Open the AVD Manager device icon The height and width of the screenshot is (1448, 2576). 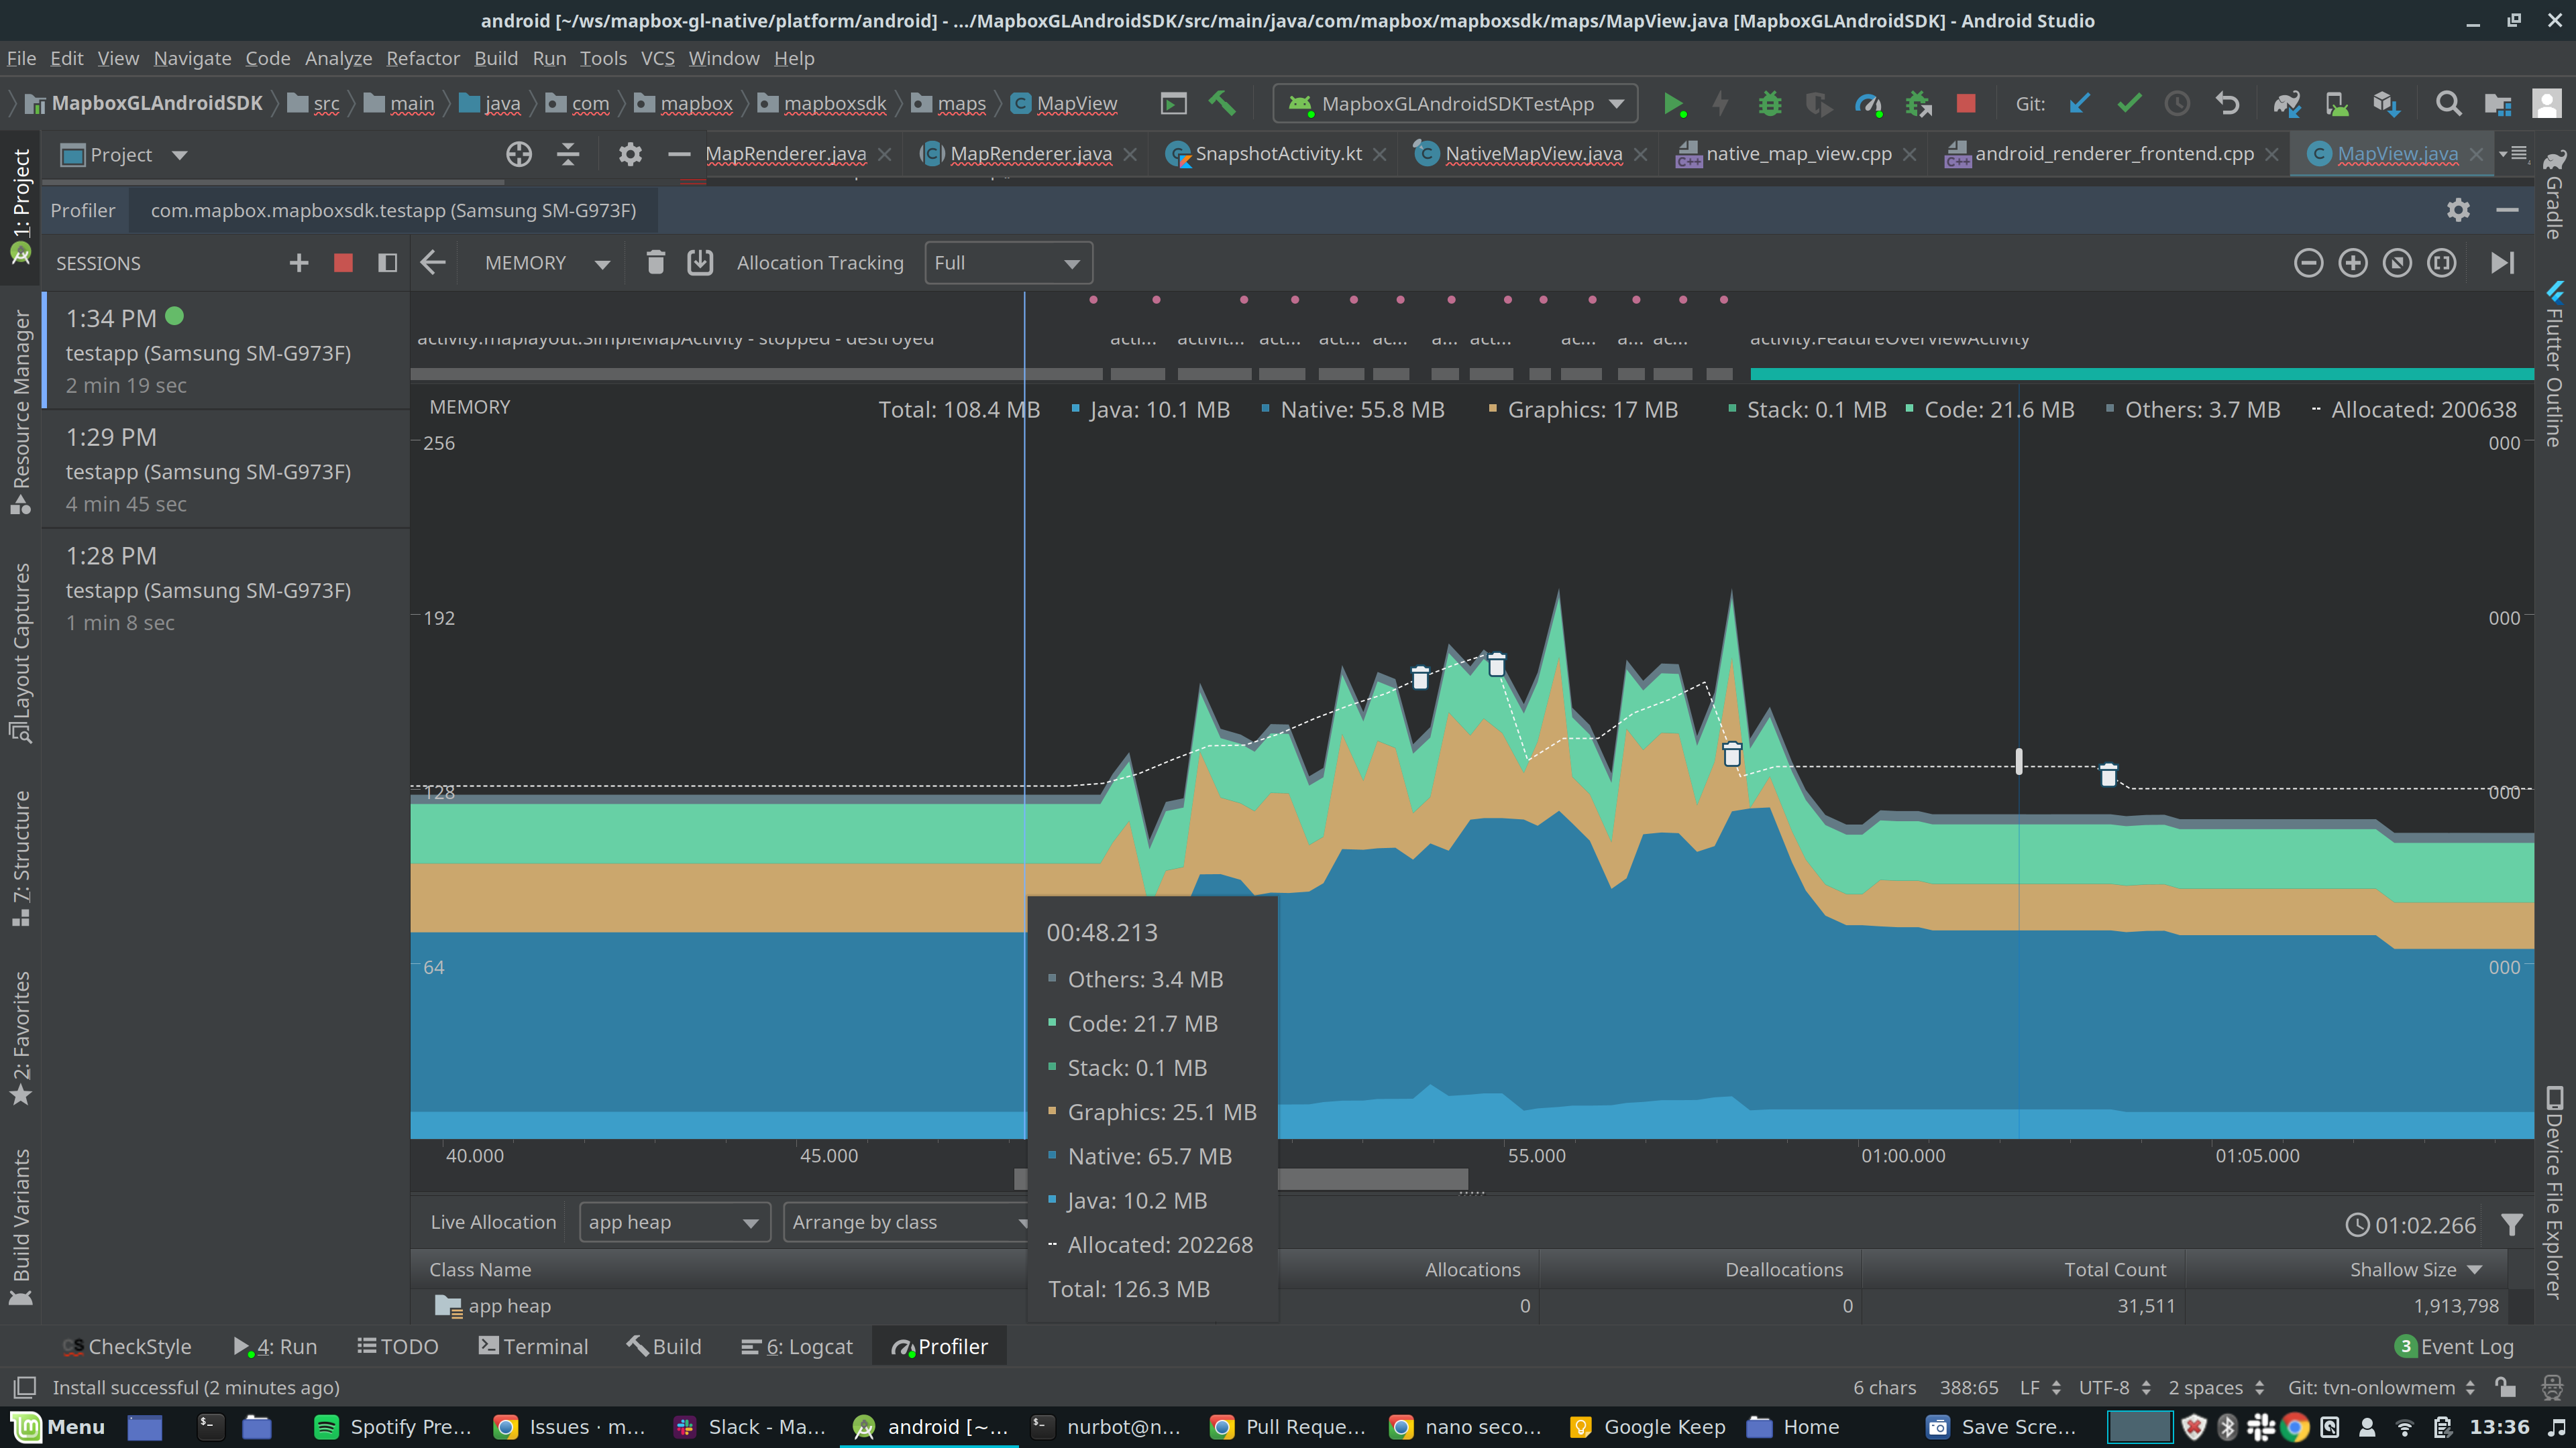2337,103
